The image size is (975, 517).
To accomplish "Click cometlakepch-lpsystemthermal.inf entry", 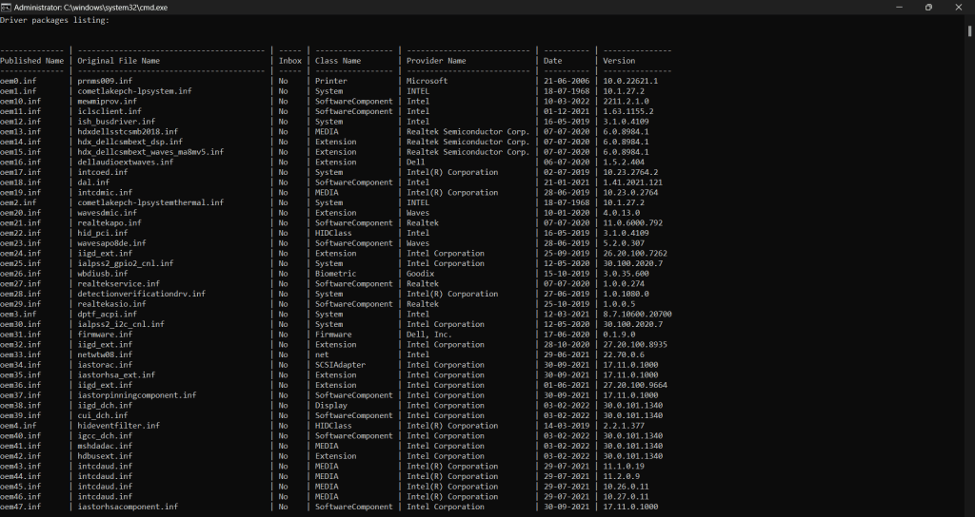I will 150,203.
